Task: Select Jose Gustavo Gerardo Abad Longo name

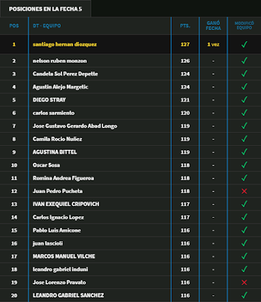Action: [x=75, y=126]
